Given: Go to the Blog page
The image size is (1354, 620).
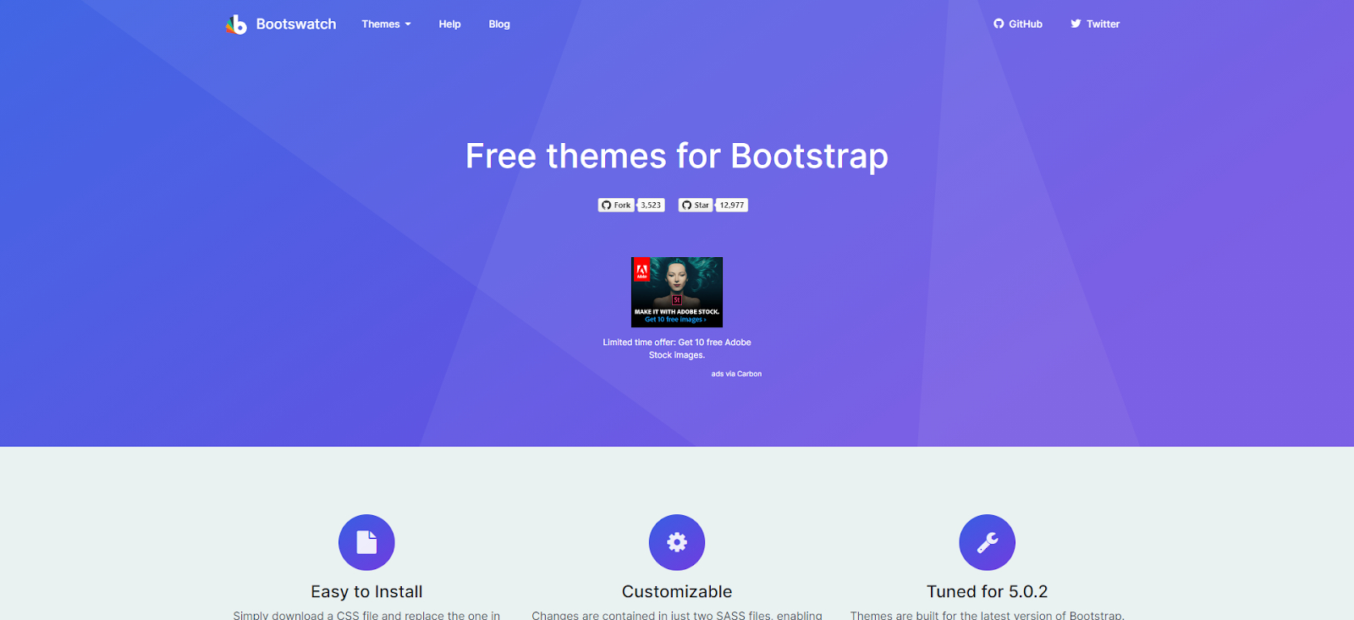Looking at the screenshot, I should [499, 25].
